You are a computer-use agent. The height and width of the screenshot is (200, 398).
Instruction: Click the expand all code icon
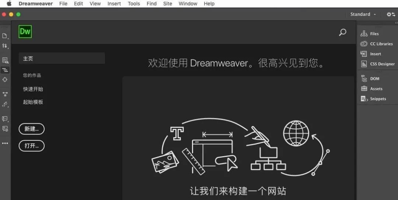tap(5, 94)
